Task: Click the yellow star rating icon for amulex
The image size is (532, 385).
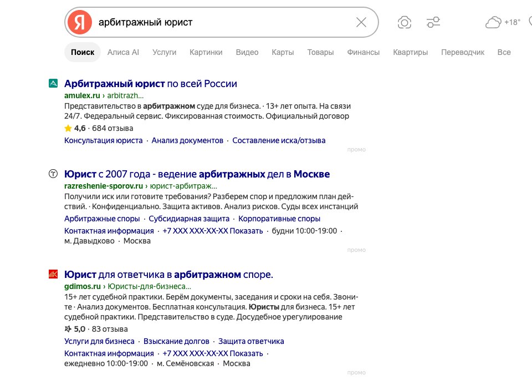Action: tap(68, 128)
